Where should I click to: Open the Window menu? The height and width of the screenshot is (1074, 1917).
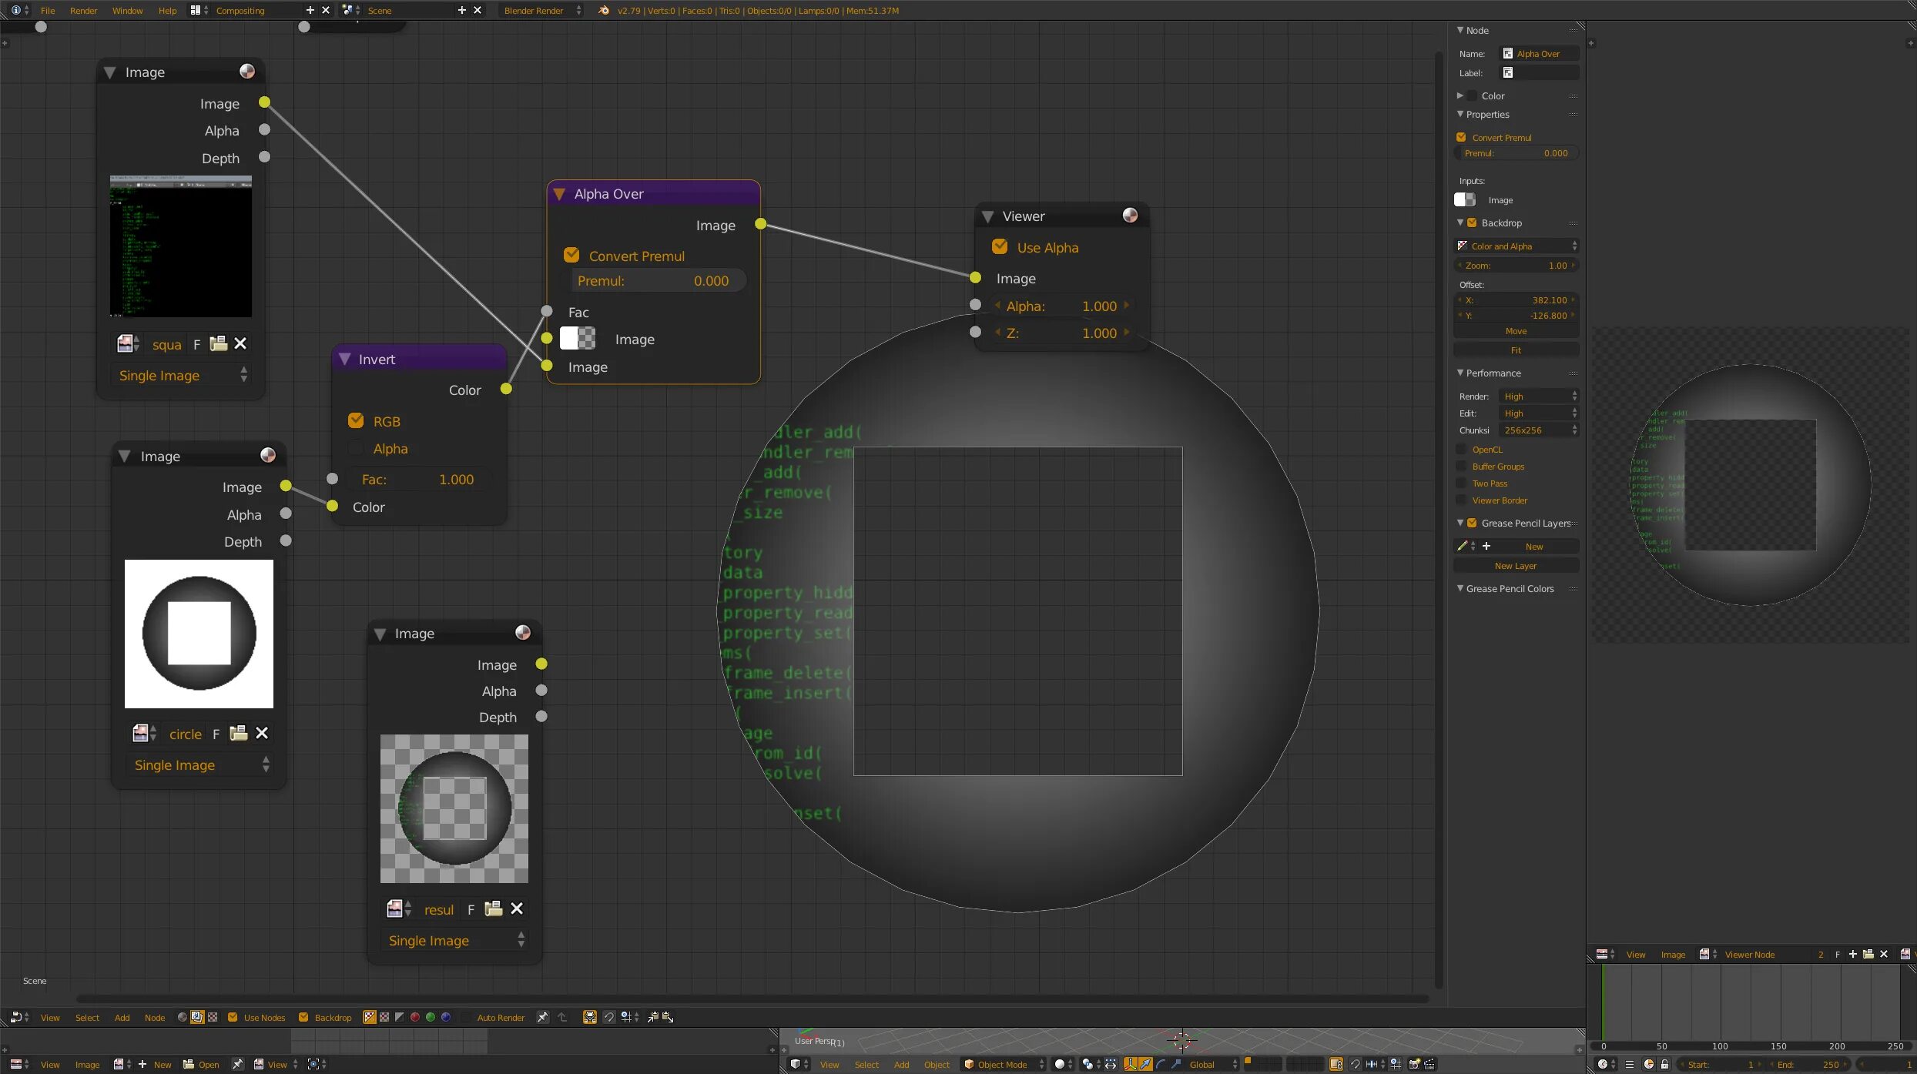coord(127,10)
